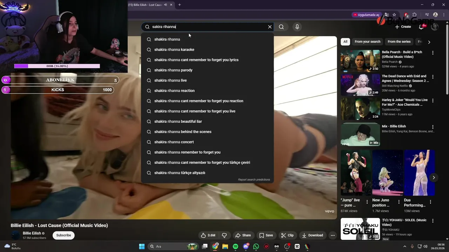This screenshot has height=252, width=449.
Task: Open the New Juno position short
Action: (x=388, y=173)
